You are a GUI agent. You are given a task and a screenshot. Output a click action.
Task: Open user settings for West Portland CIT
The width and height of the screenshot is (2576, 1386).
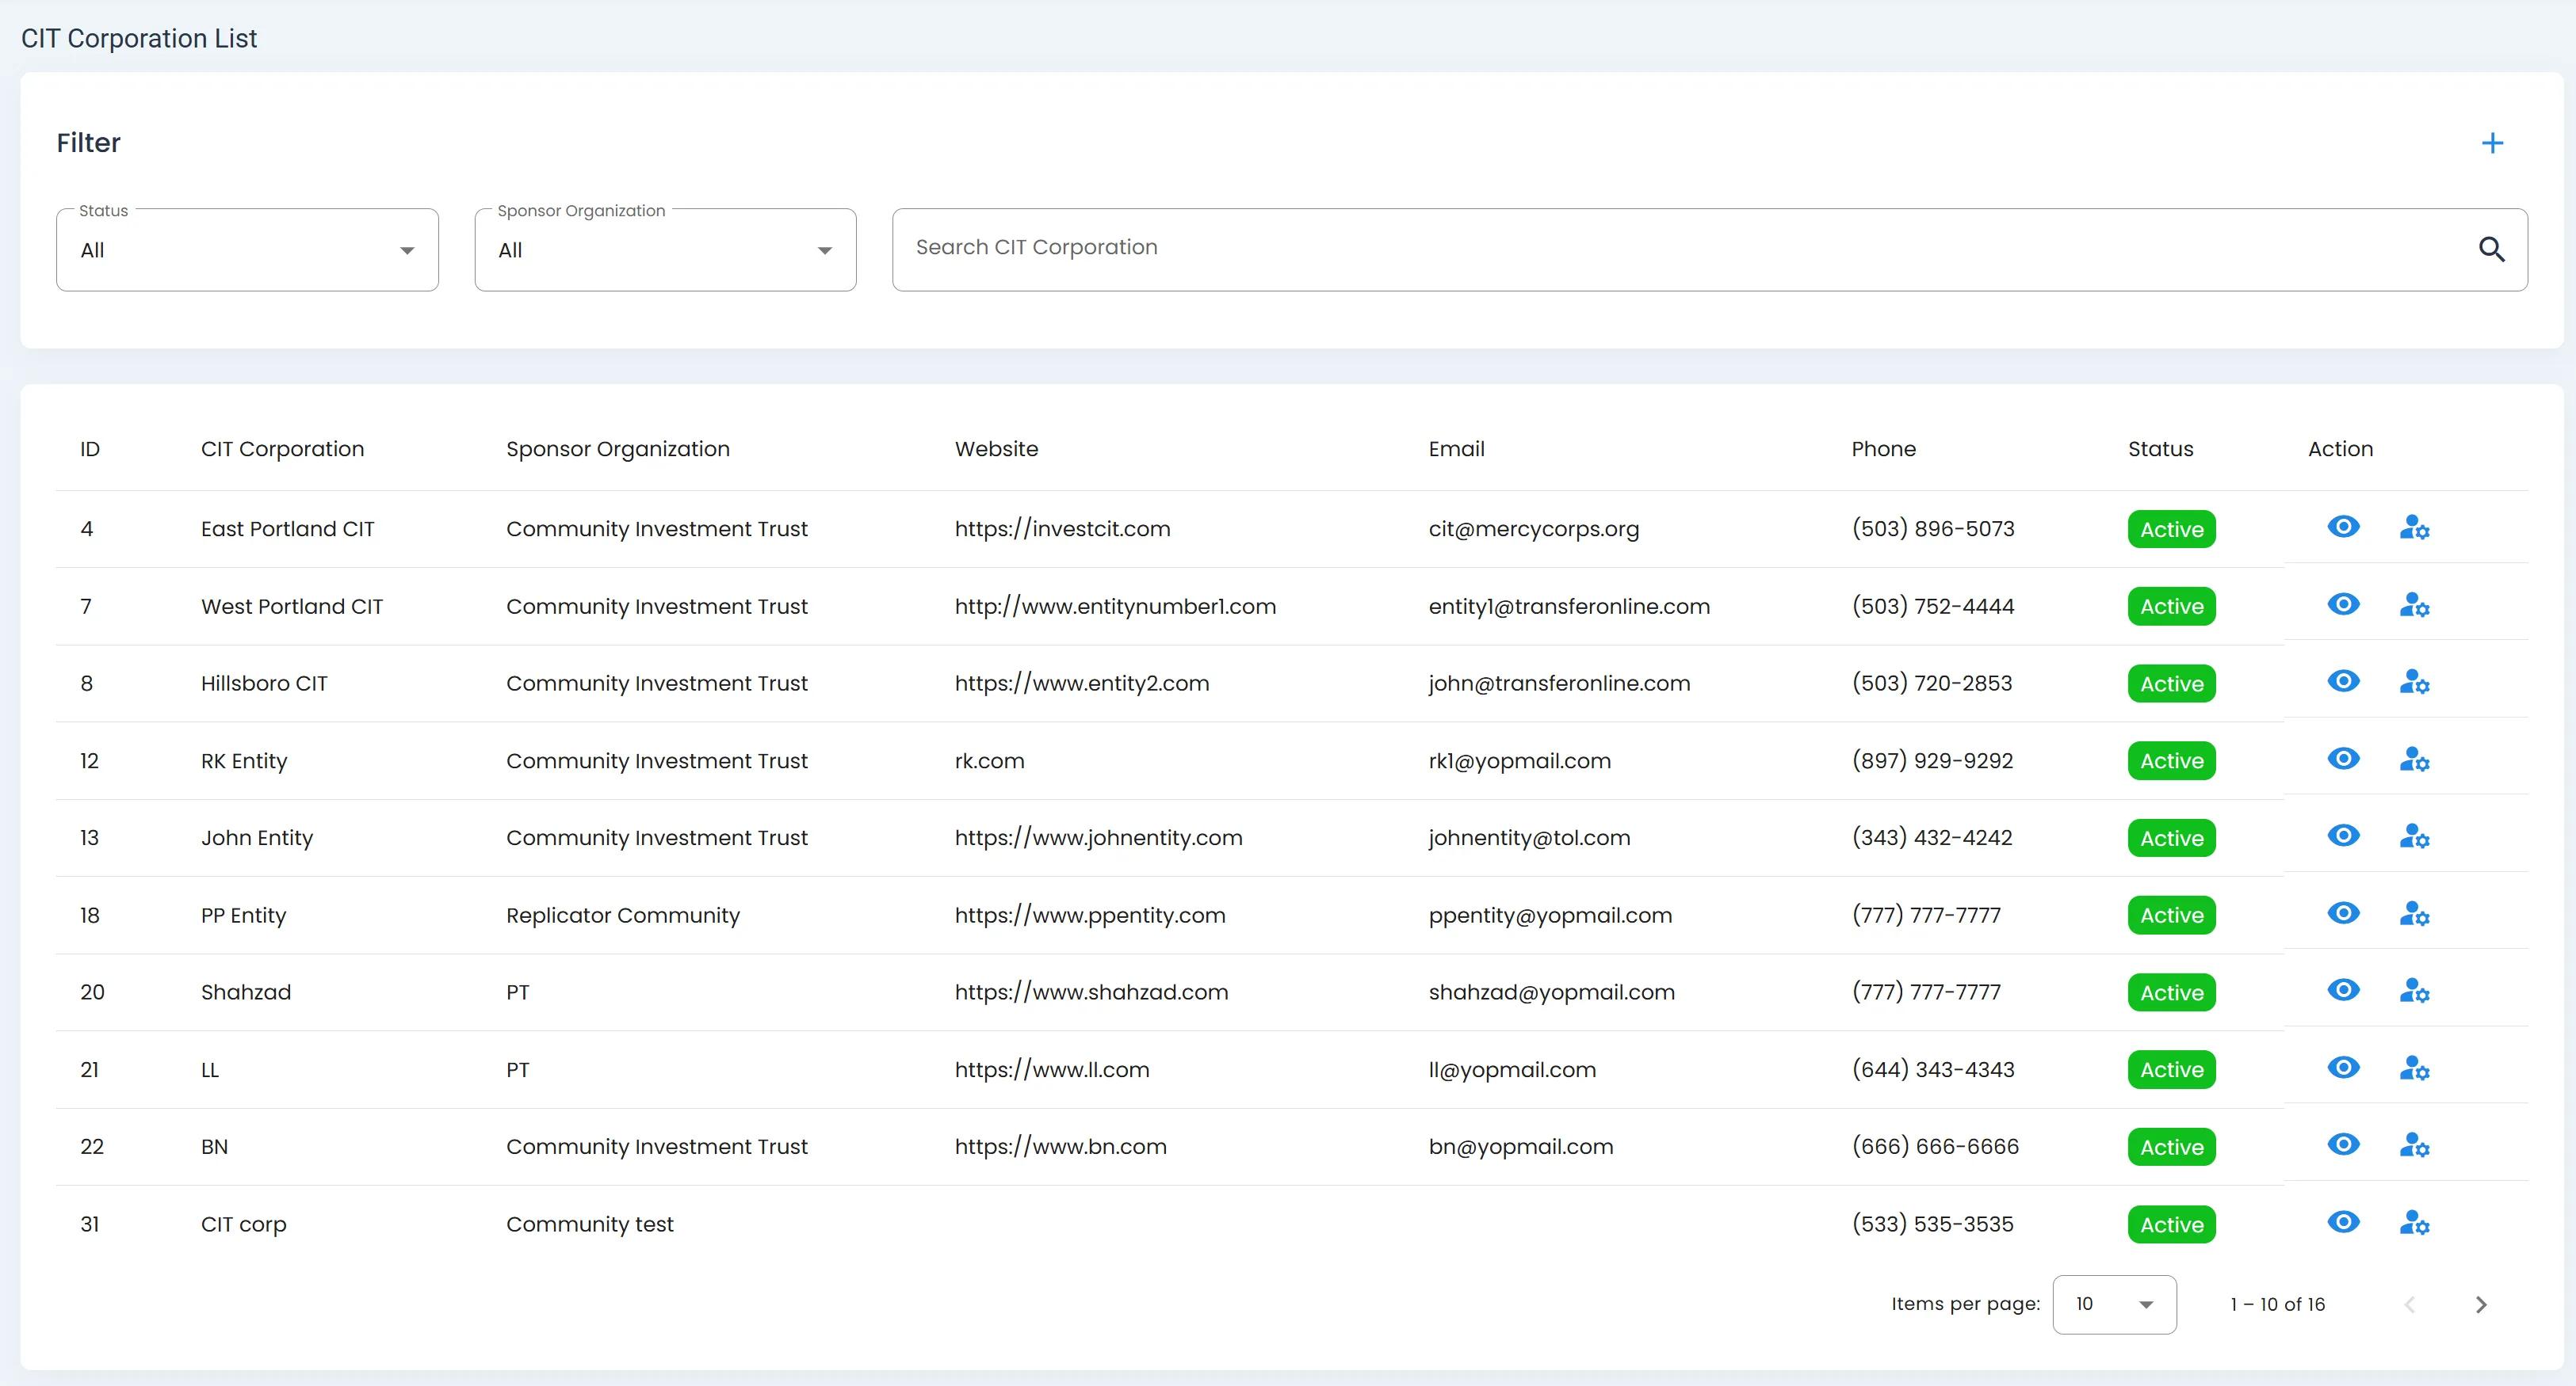coord(2414,606)
